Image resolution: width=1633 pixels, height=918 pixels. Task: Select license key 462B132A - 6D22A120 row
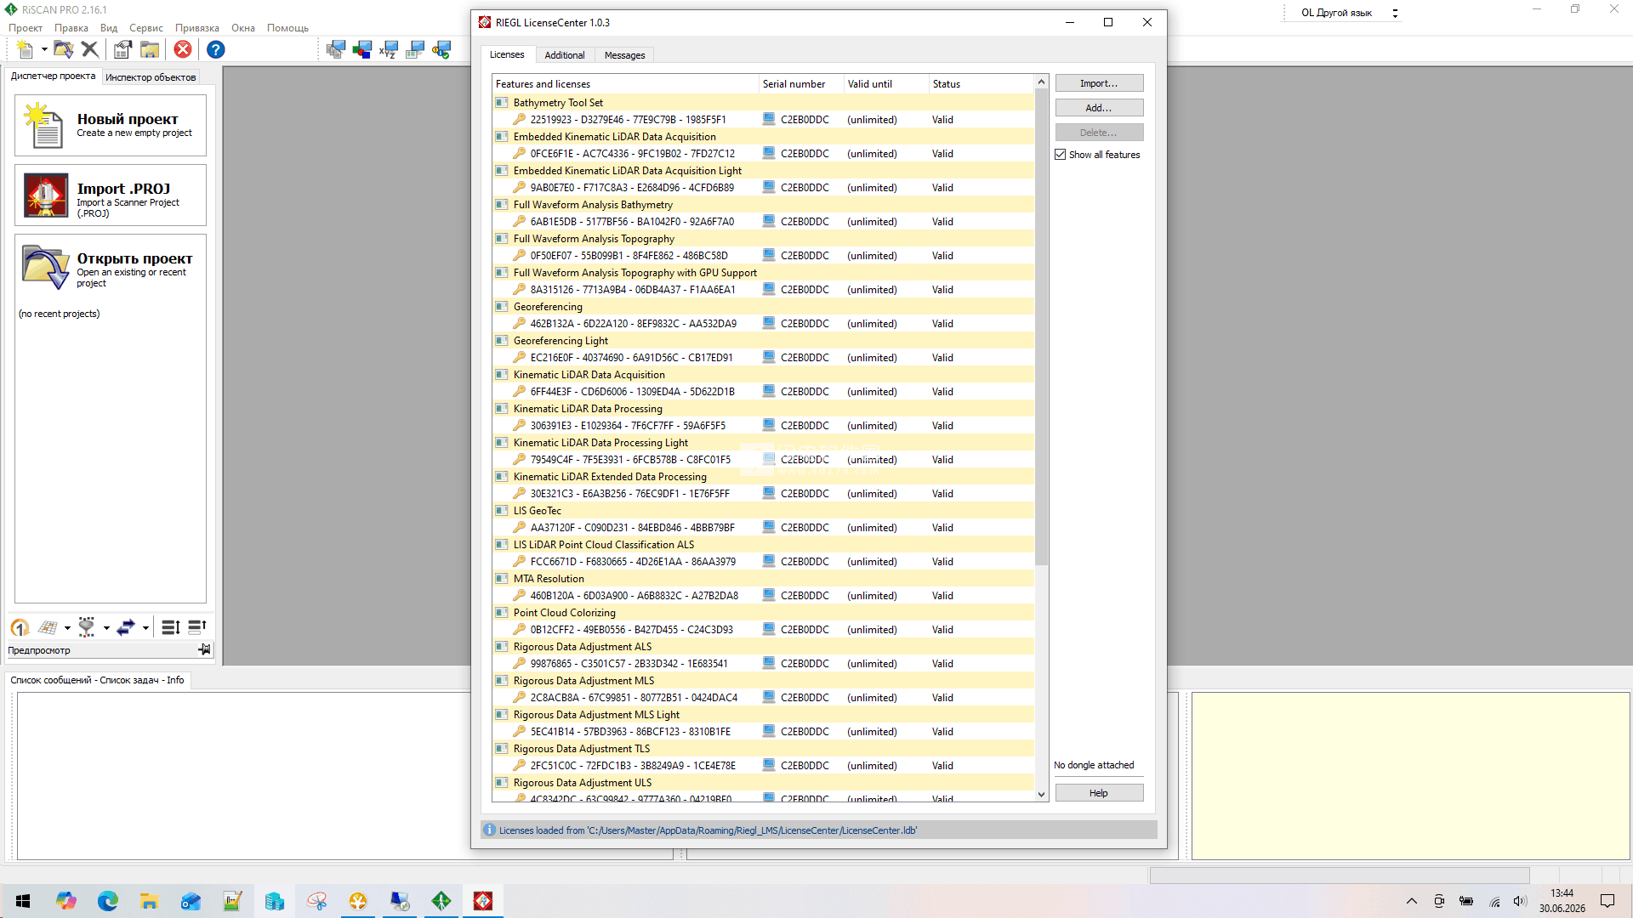click(763, 324)
